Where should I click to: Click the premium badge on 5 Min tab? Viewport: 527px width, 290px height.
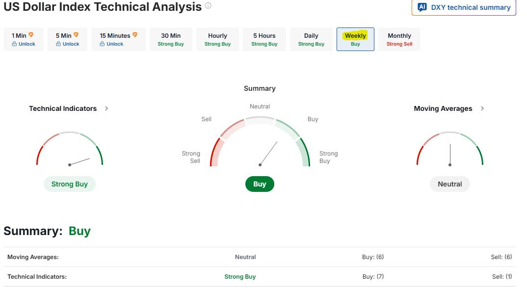(76, 35)
